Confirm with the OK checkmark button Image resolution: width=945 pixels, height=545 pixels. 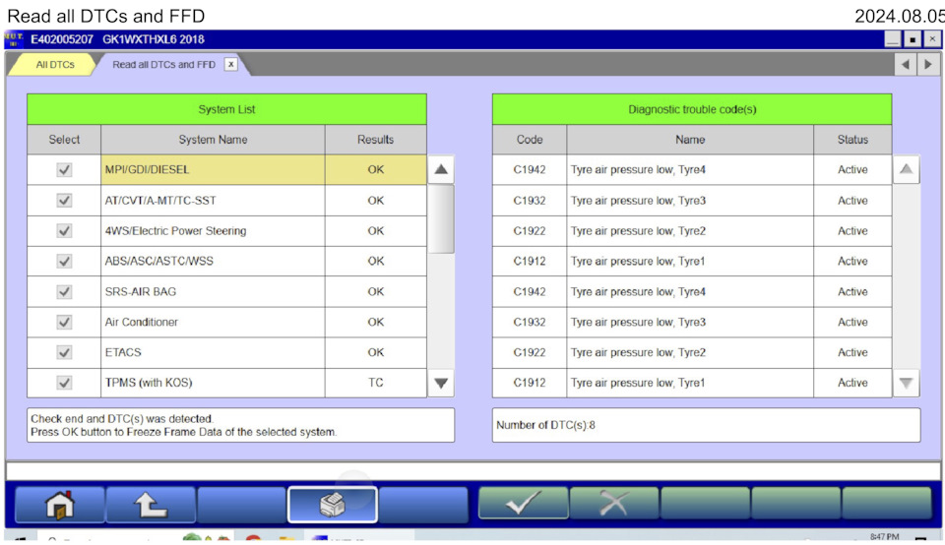pos(523,503)
